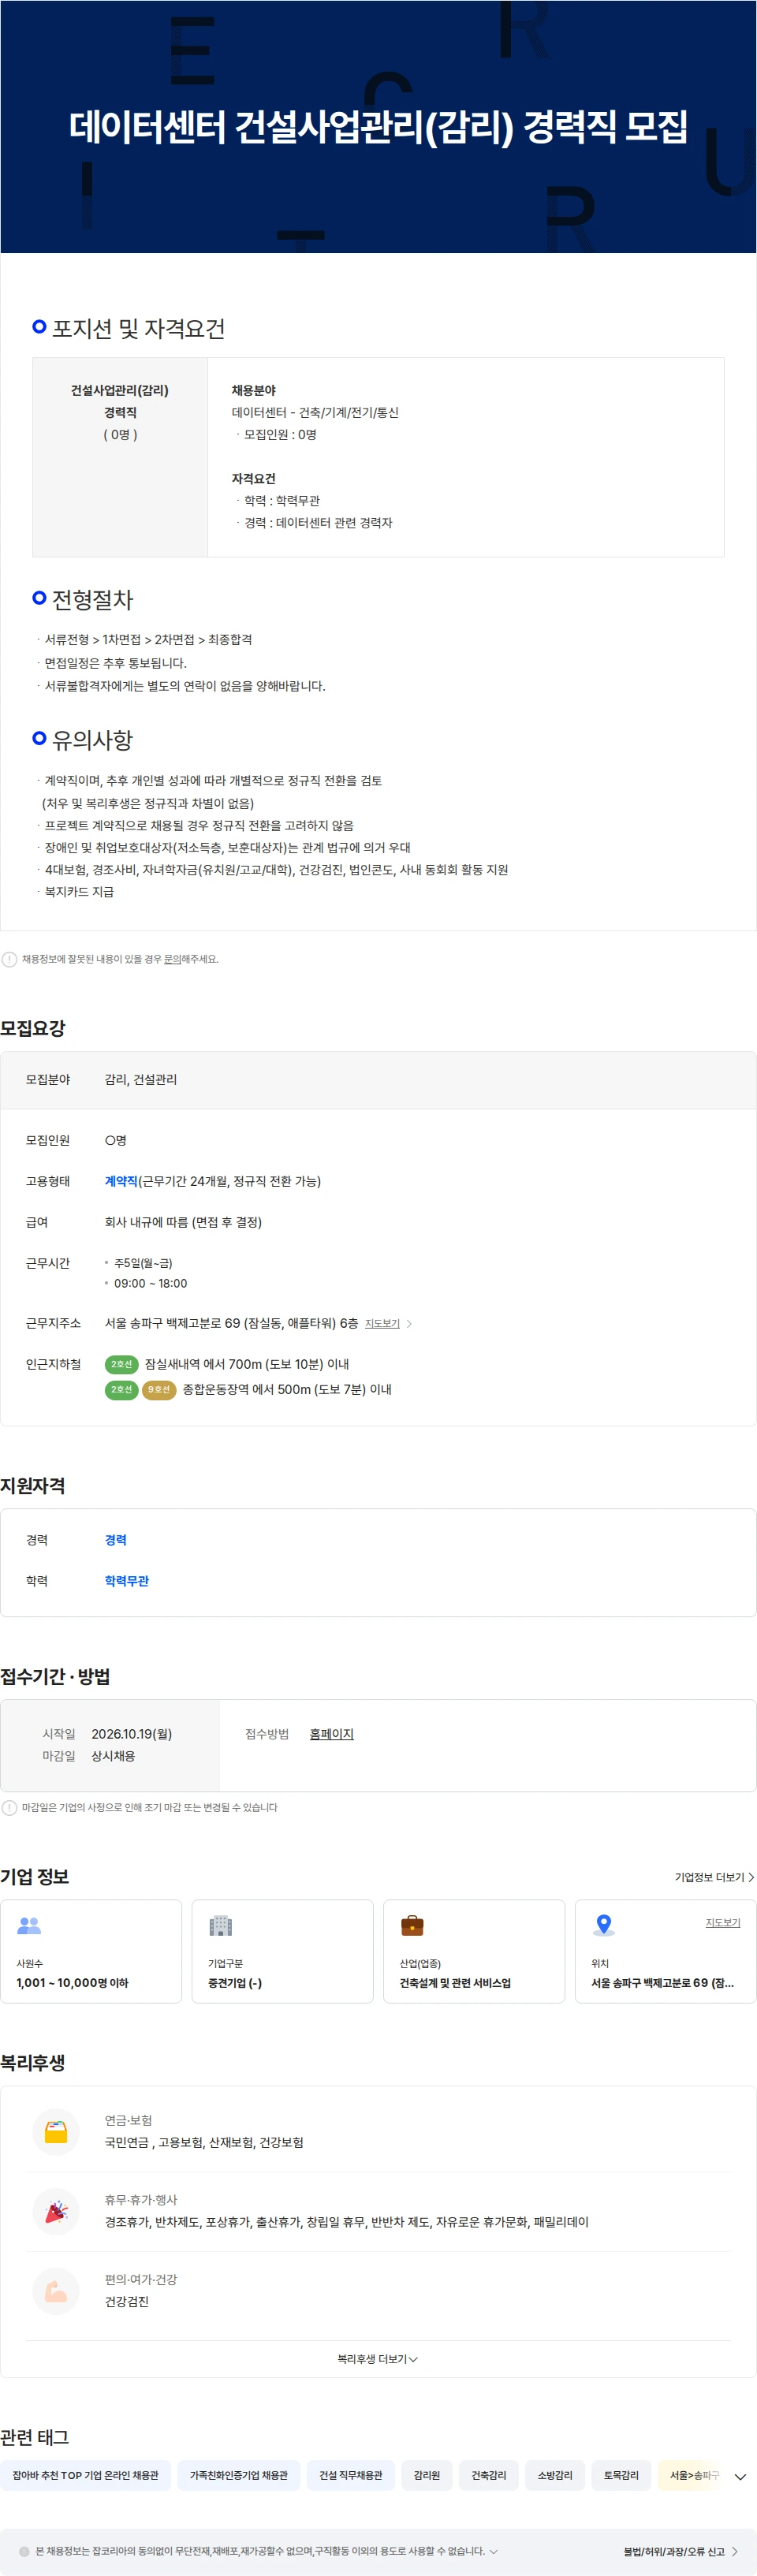Expand the copyright notice chevron
Screen dimensions: 757x2576
493,2551
